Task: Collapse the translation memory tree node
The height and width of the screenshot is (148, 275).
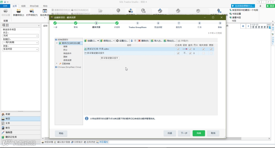Action: pos(57,43)
